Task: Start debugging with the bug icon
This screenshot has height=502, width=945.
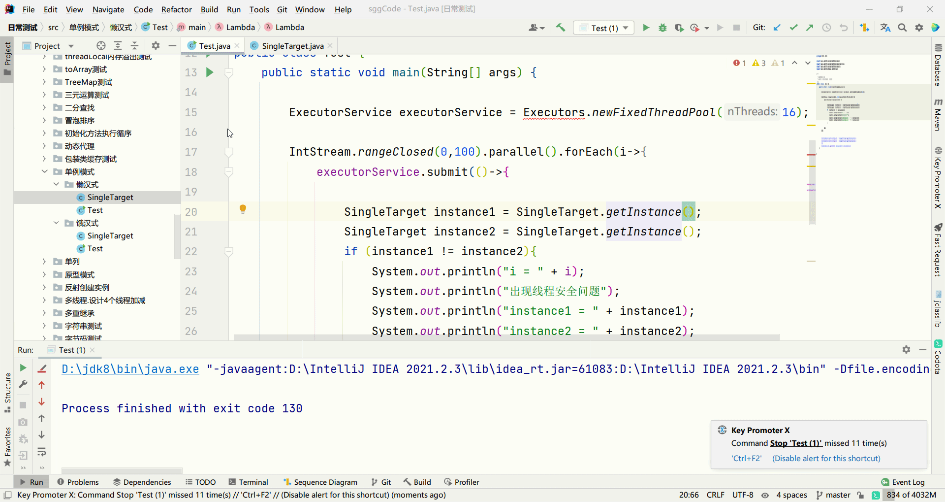Action: [662, 28]
